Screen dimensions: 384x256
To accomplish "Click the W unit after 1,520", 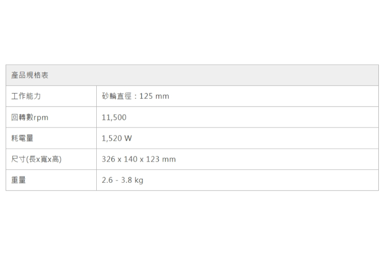I will (128, 138).
